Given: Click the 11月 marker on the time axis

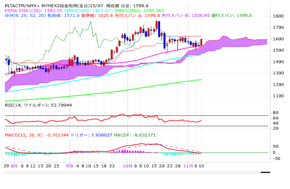Looking at the screenshot, I should (188, 166).
